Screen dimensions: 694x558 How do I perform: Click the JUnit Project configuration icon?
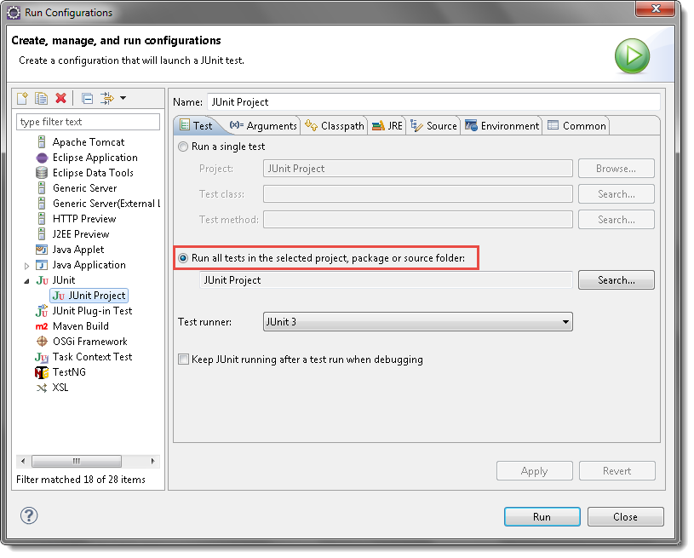click(x=59, y=296)
